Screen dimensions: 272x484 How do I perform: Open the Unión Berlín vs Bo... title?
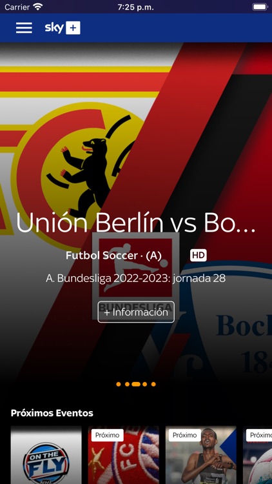(x=136, y=222)
